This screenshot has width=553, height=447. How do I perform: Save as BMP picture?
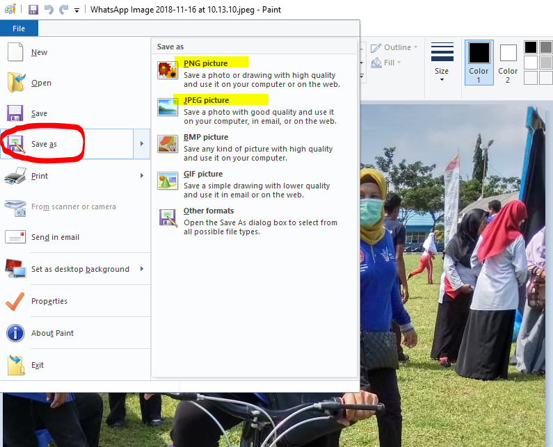255,147
